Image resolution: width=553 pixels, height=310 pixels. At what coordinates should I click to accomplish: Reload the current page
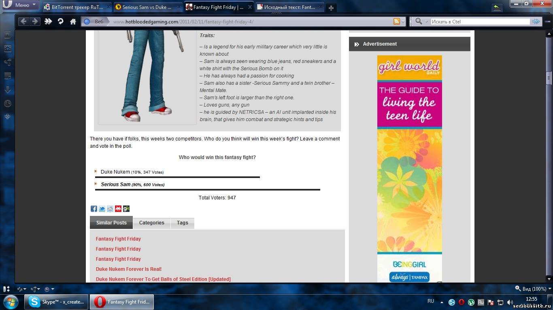pyautogui.click(x=61, y=21)
